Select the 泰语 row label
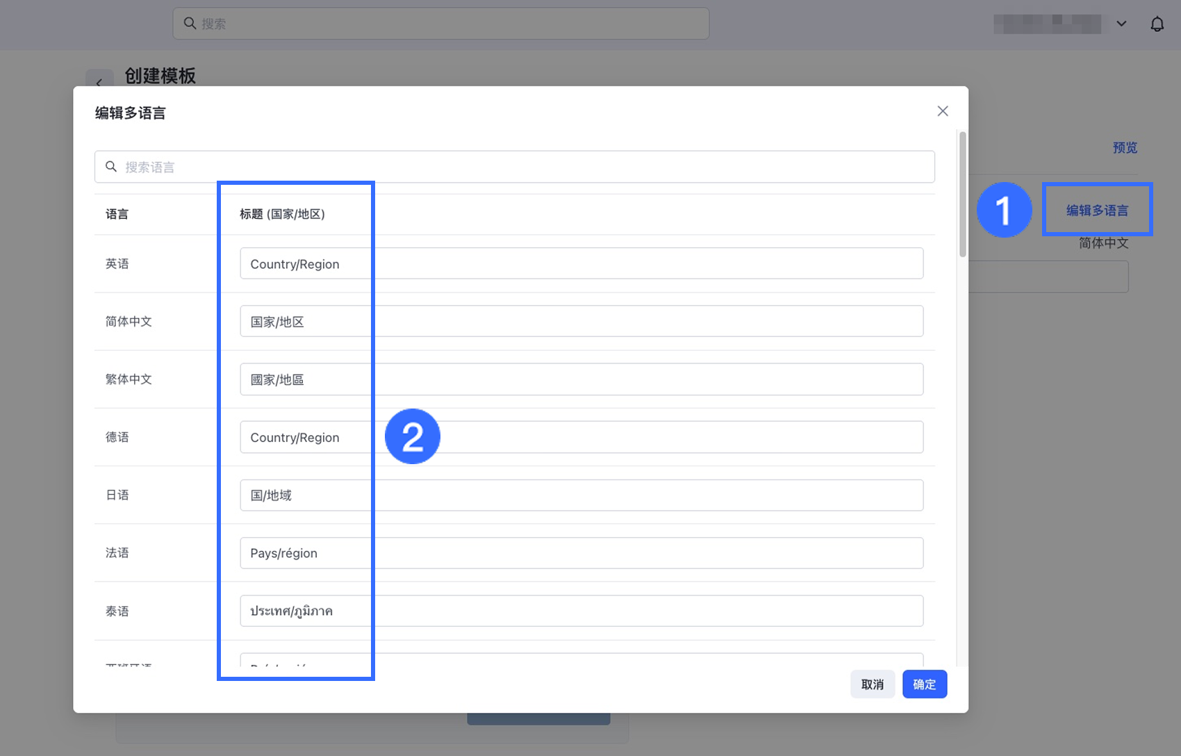 (117, 611)
